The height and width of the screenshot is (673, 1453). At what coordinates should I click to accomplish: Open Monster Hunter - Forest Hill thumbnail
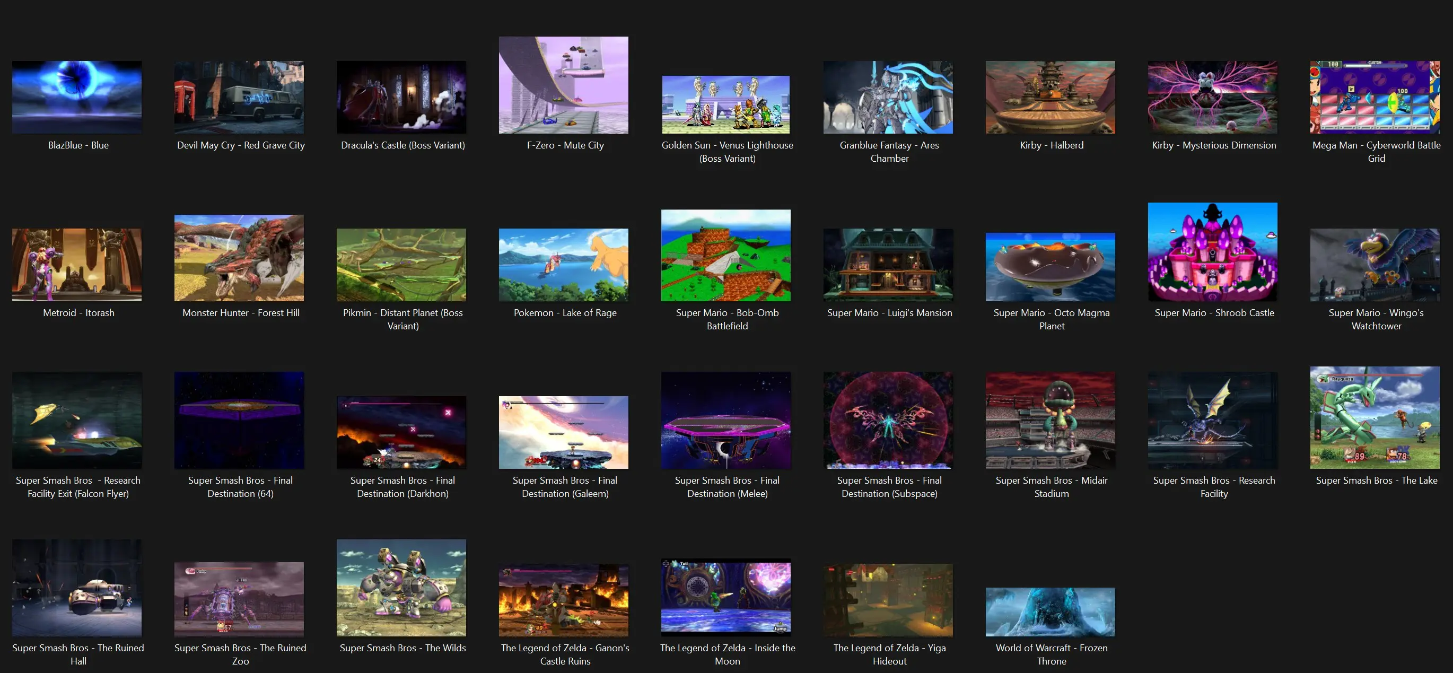[x=239, y=258]
